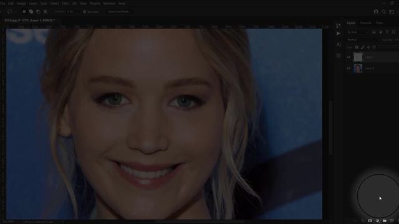Open the History panel icon
This screenshot has width=399, height=224.
[x=338, y=26]
